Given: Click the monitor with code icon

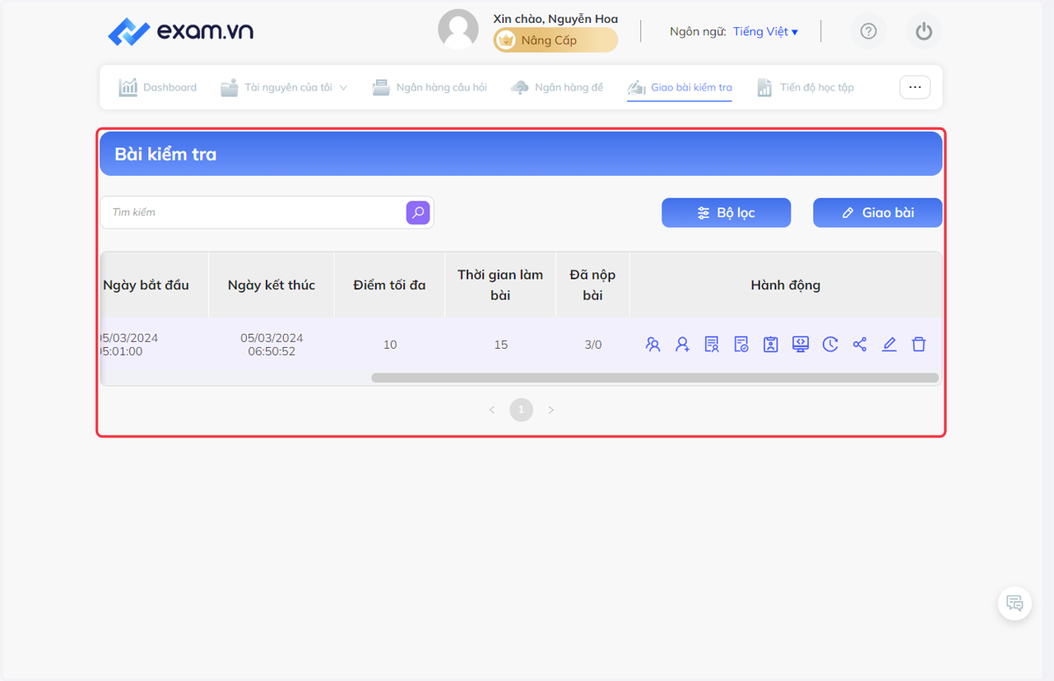Looking at the screenshot, I should coord(800,344).
